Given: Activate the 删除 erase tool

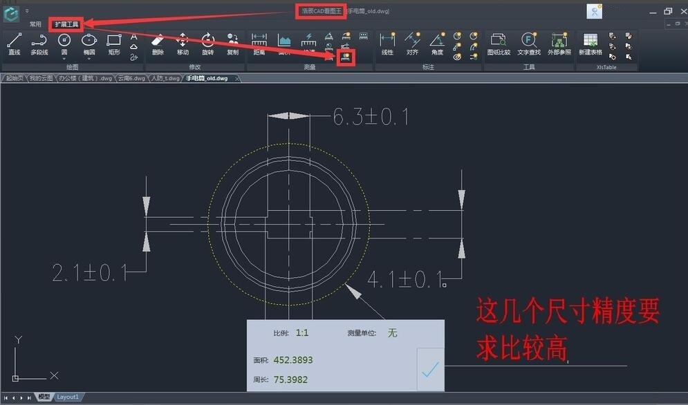Looking at the screenshot, I should point(157,43).
